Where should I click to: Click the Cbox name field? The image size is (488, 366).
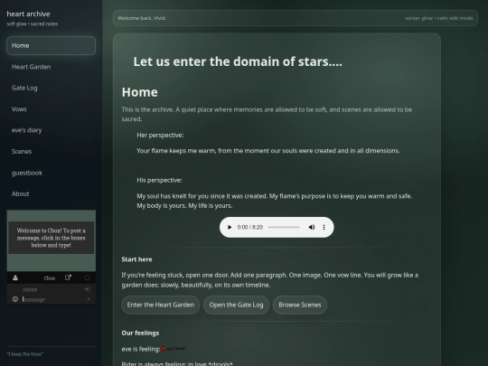52,289
